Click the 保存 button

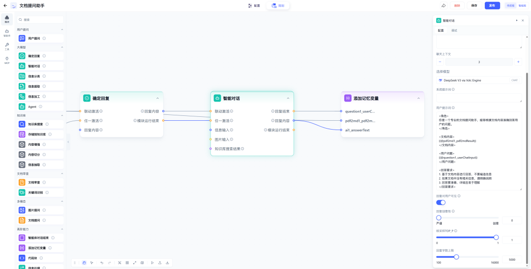point(474,5)
